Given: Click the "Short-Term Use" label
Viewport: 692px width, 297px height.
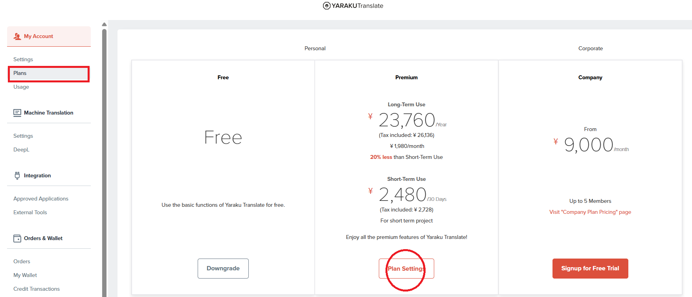Looking at the screenshot, I should pyautogui.click(x=406, y=179).
